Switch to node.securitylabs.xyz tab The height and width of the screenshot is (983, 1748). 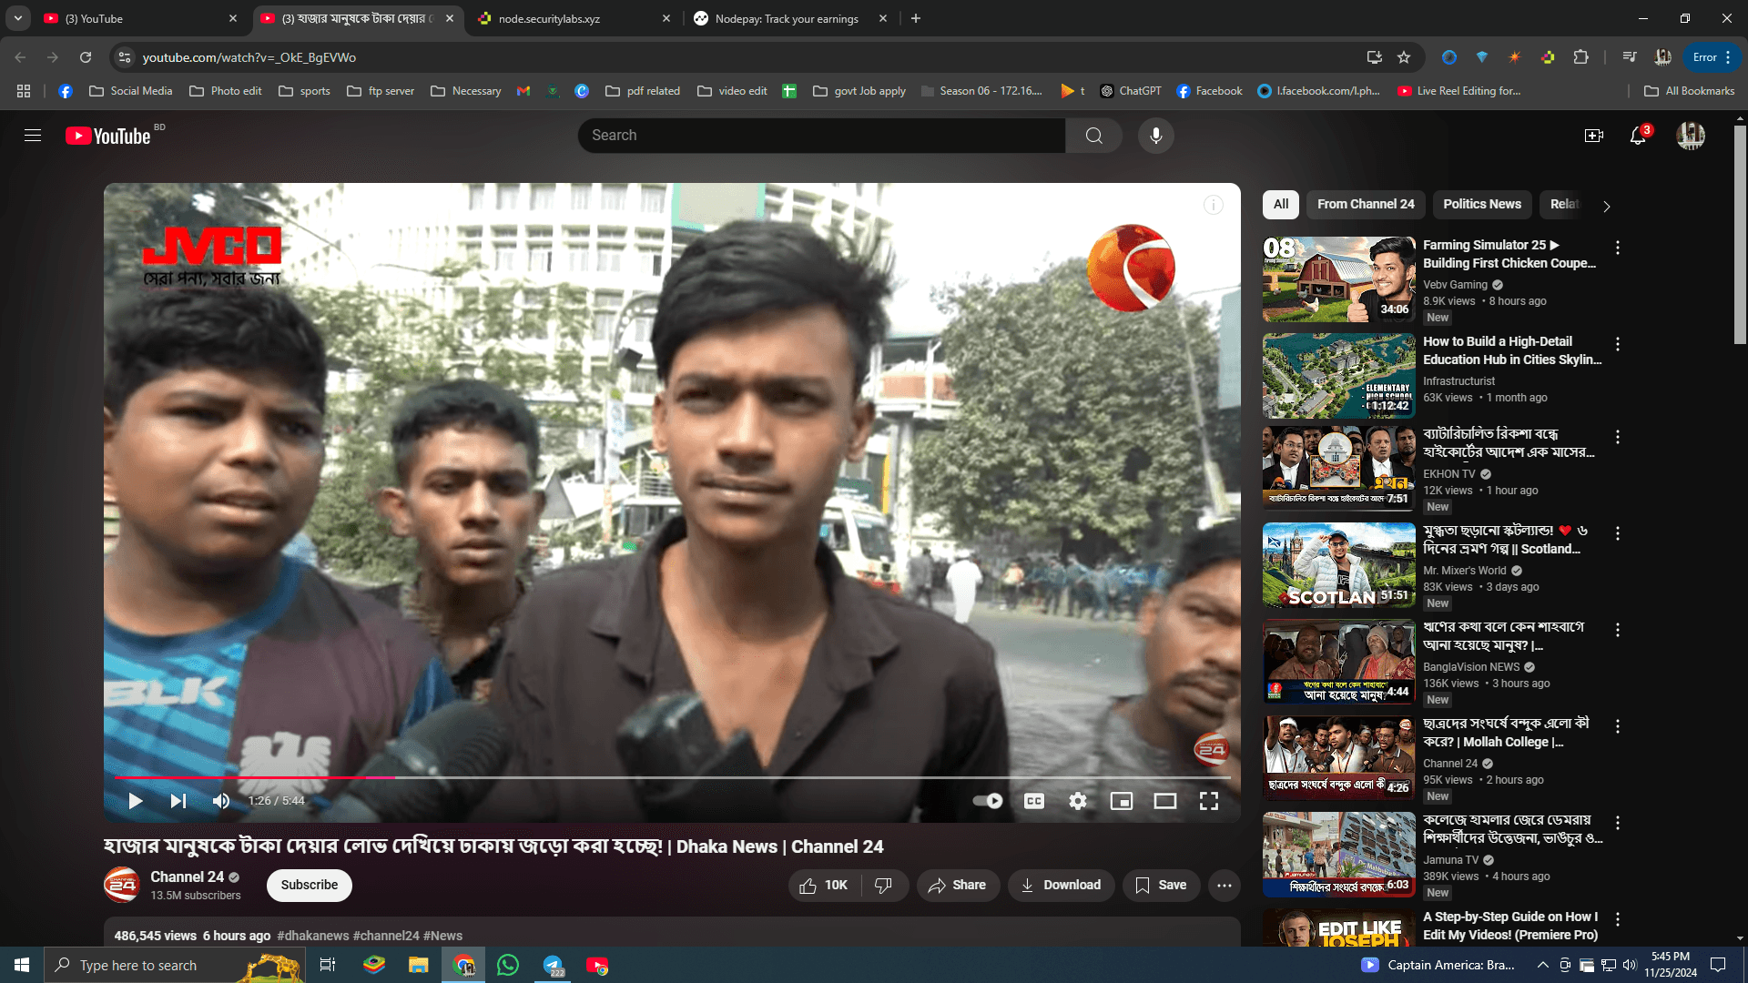pyautogui.click(x=574, y=18)
